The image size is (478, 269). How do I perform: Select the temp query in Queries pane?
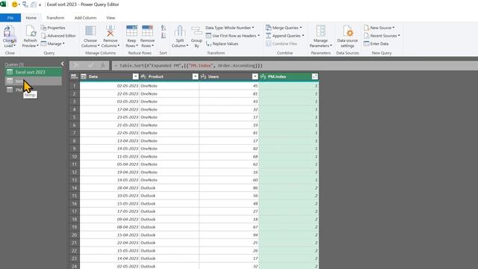click(x=34, y=81)
